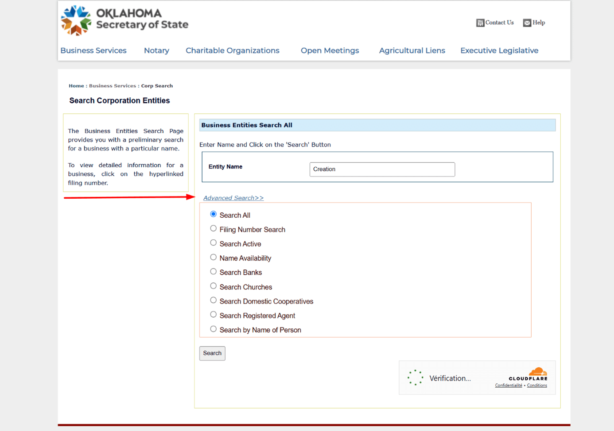Select the Search All radio button
This screenshot has height=431, width=614.
point(214,214)
